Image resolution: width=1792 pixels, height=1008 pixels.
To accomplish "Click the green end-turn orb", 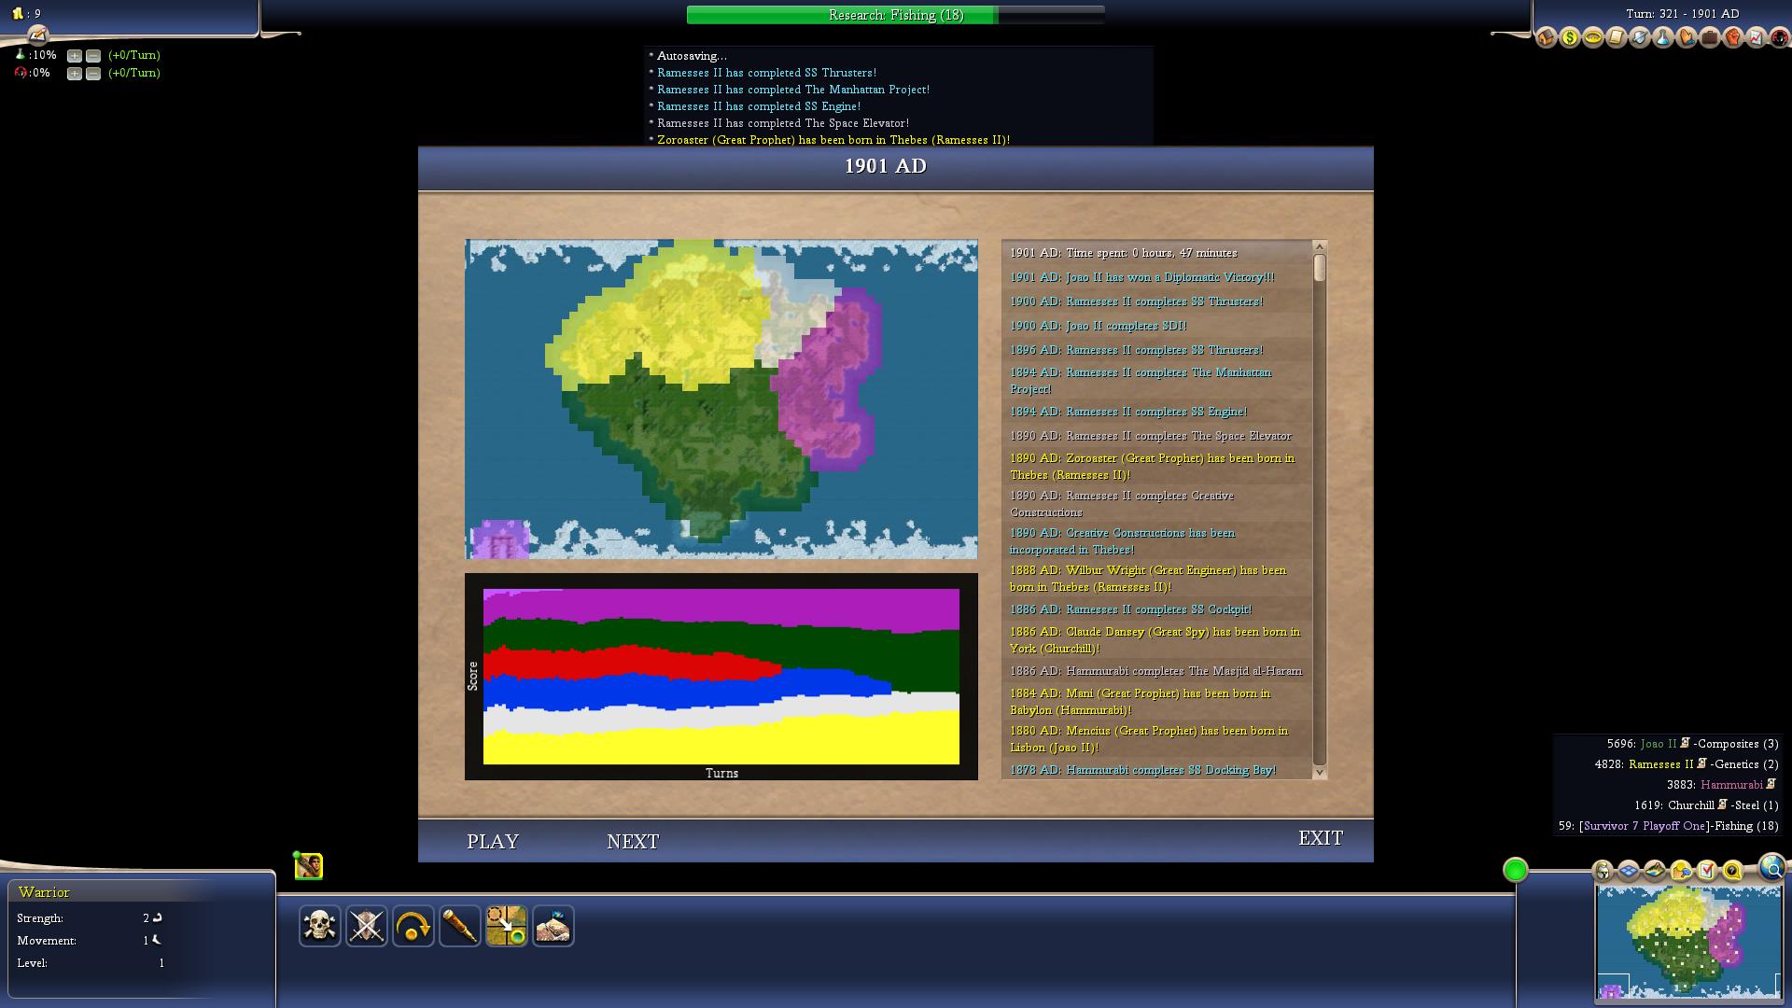I will coord(1516,870).
